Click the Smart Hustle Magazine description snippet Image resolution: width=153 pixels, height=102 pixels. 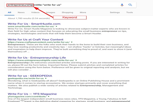click(x=69, y=31)
